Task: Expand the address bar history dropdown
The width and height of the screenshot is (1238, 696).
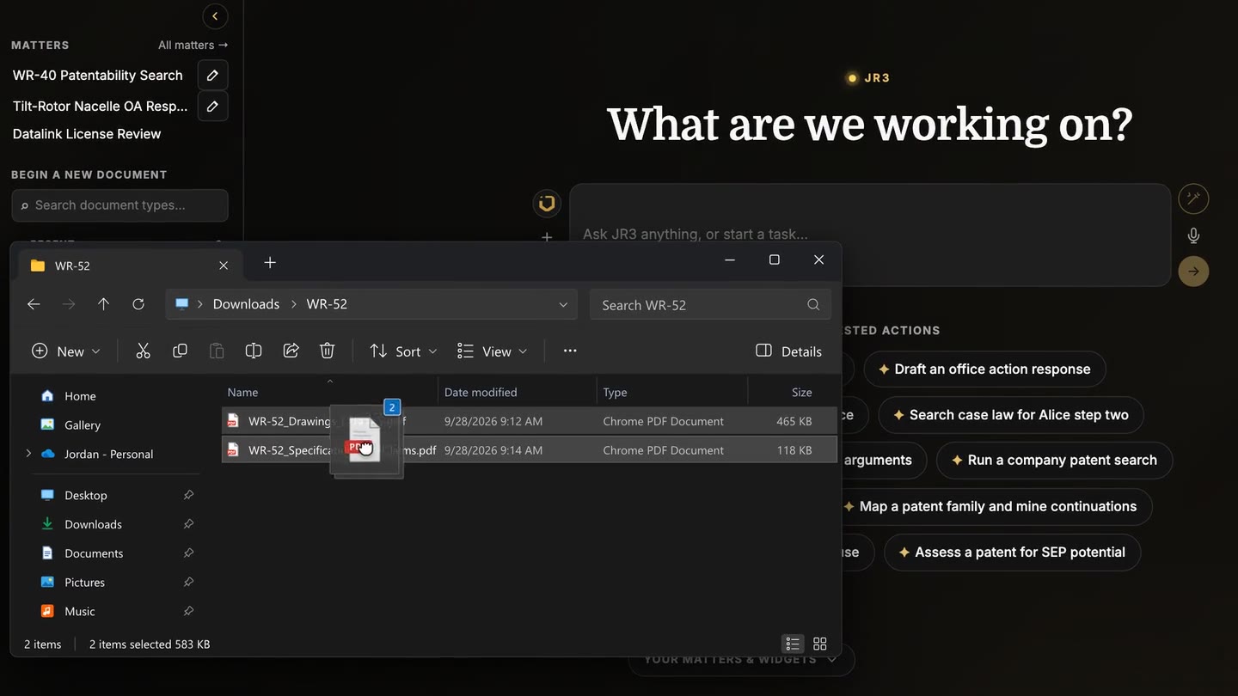Action: pos(563,304)
